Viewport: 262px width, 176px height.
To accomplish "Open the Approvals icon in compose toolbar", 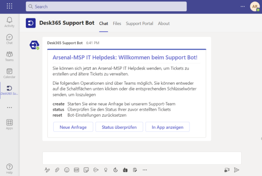I will tap(135, 170).
